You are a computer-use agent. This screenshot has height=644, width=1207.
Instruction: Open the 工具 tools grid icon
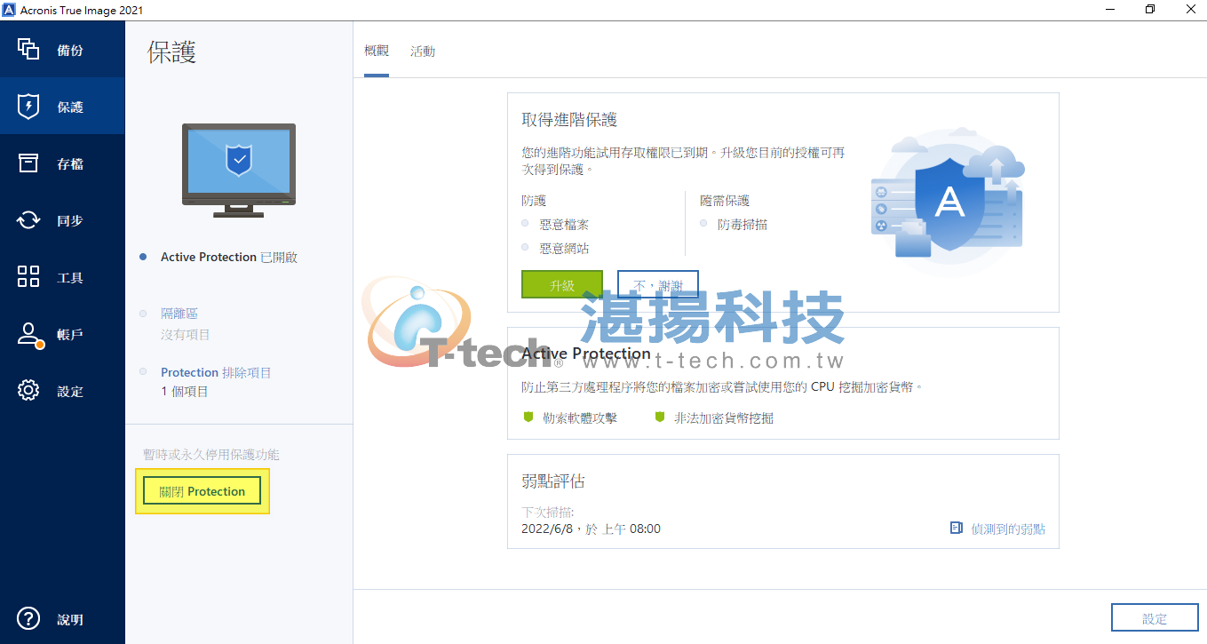click(x=28, y=277)
